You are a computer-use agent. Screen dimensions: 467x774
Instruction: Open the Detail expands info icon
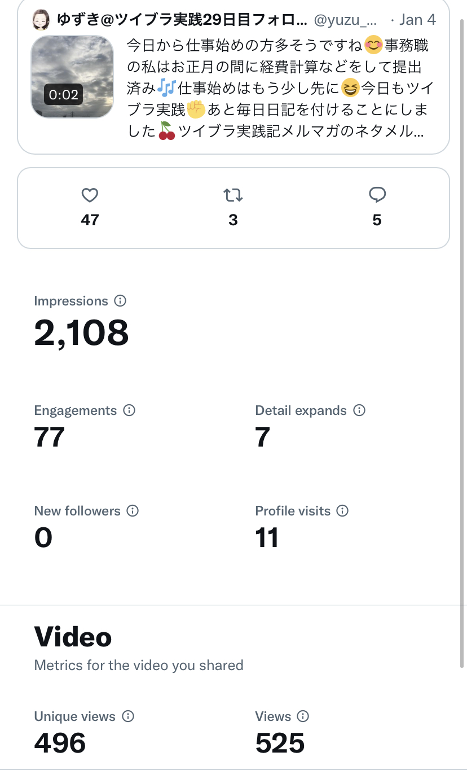pyautogui.click(x=359, y=410)
